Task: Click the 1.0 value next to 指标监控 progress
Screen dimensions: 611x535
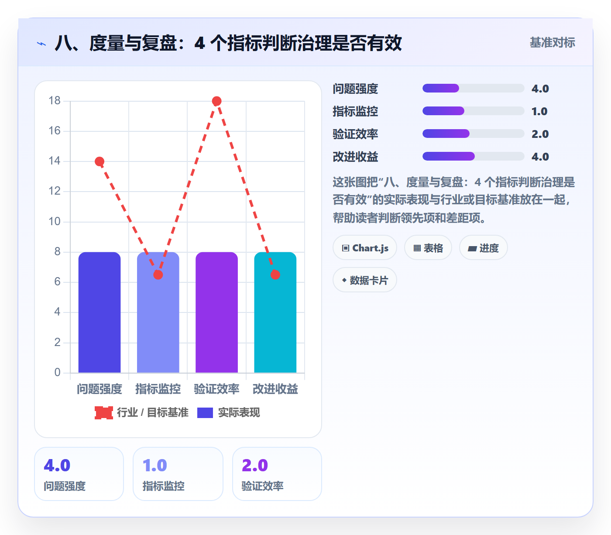Action: pyautogui.click(x=539, y=111)
